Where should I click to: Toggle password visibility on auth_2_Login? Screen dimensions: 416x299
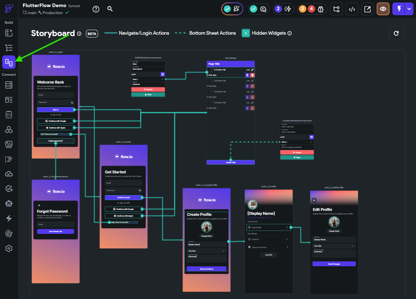[x=72, y=102]
